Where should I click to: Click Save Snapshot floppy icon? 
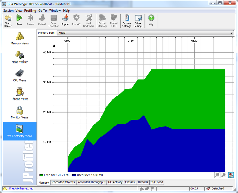(x=53, y=18)
